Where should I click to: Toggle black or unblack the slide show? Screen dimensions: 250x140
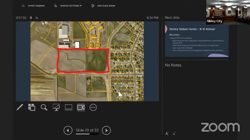(x=56, y=107)
